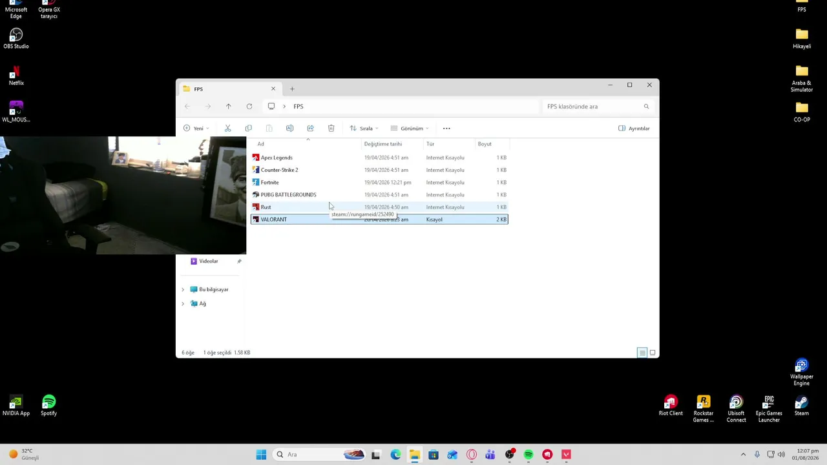Image resolution: width=827 pixels, height=465 pixels.
Task: Open the OBS Studio desktop shortcut
Action: tap(16, 39)
